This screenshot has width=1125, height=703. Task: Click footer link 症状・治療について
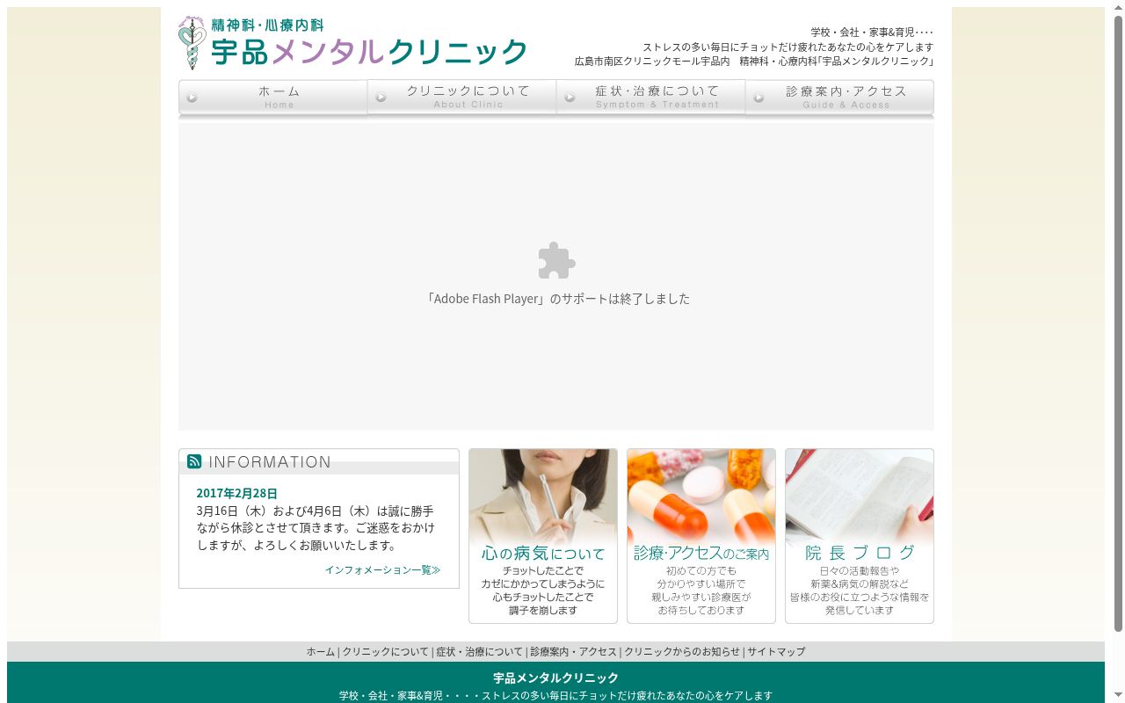(479, 652)
